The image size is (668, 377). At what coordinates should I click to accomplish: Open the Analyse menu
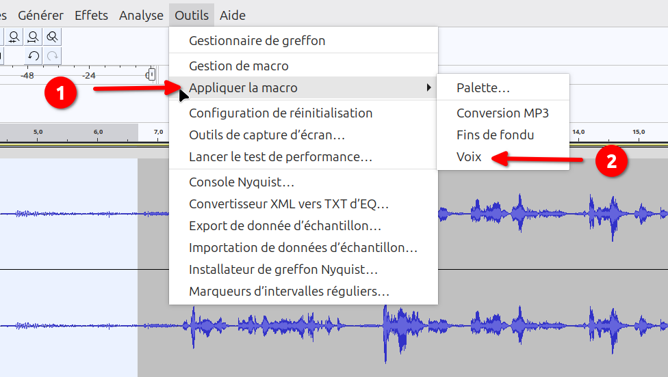(x=141, y=15)
